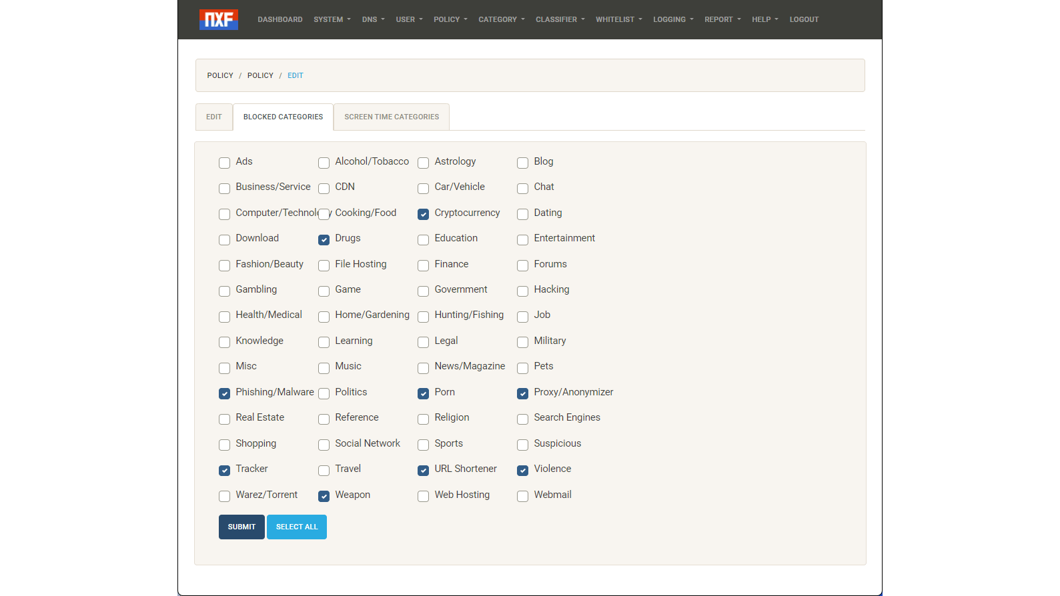Click the NxF logo icon

click(219, 19)
